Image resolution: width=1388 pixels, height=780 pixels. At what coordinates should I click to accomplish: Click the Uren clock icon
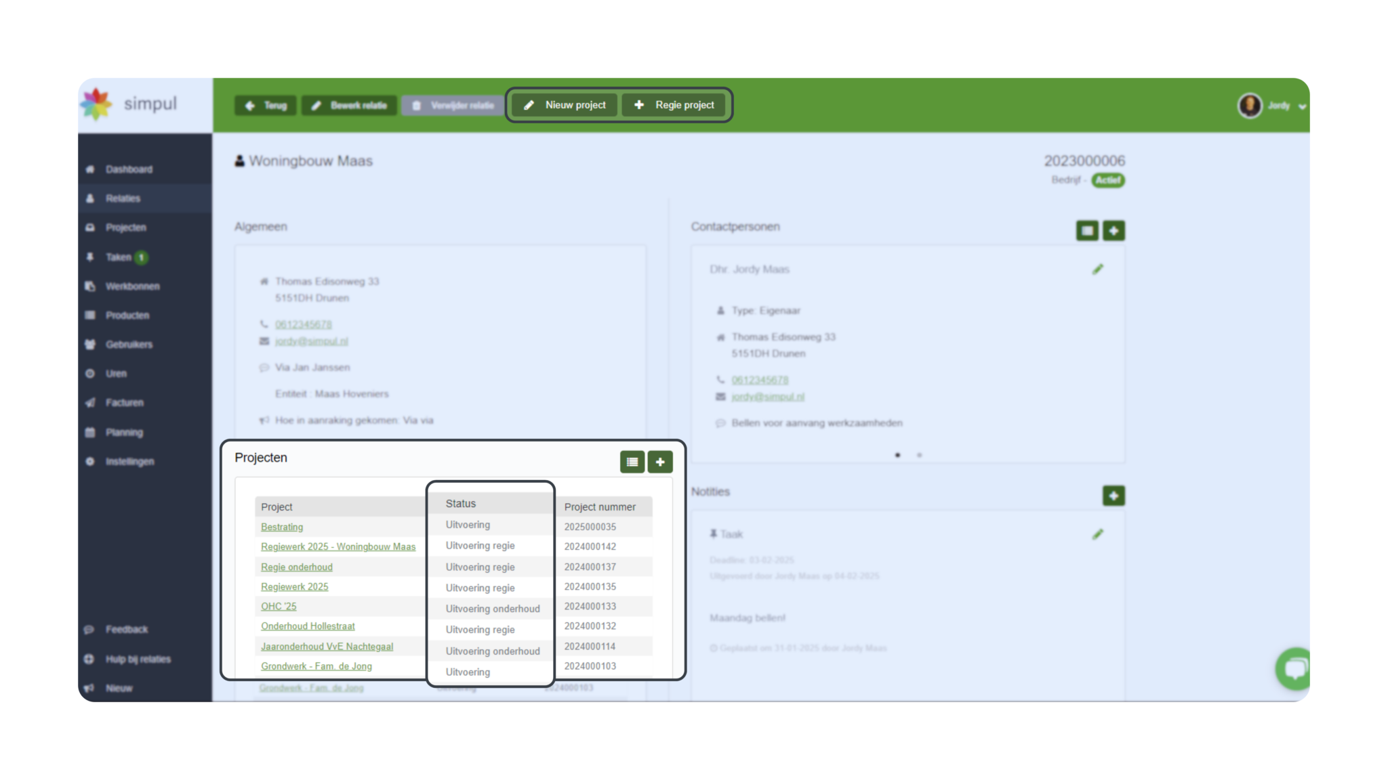point(90,374)
